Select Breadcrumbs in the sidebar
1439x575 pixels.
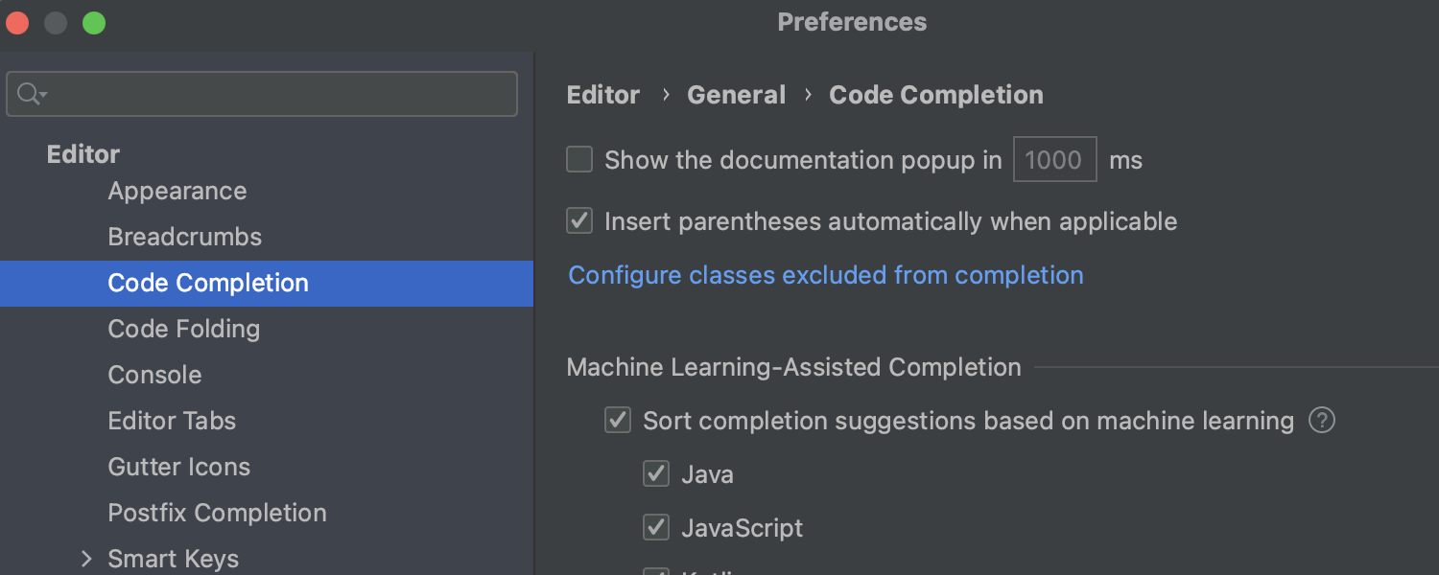pos(185,238)
